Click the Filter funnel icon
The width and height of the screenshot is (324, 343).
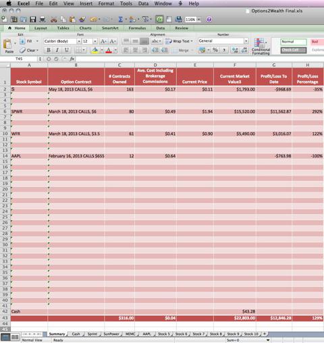tap(146, 20)
